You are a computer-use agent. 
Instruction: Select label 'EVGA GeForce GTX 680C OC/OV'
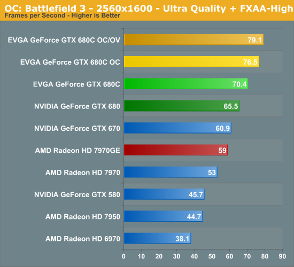click(x=64, y=40)
